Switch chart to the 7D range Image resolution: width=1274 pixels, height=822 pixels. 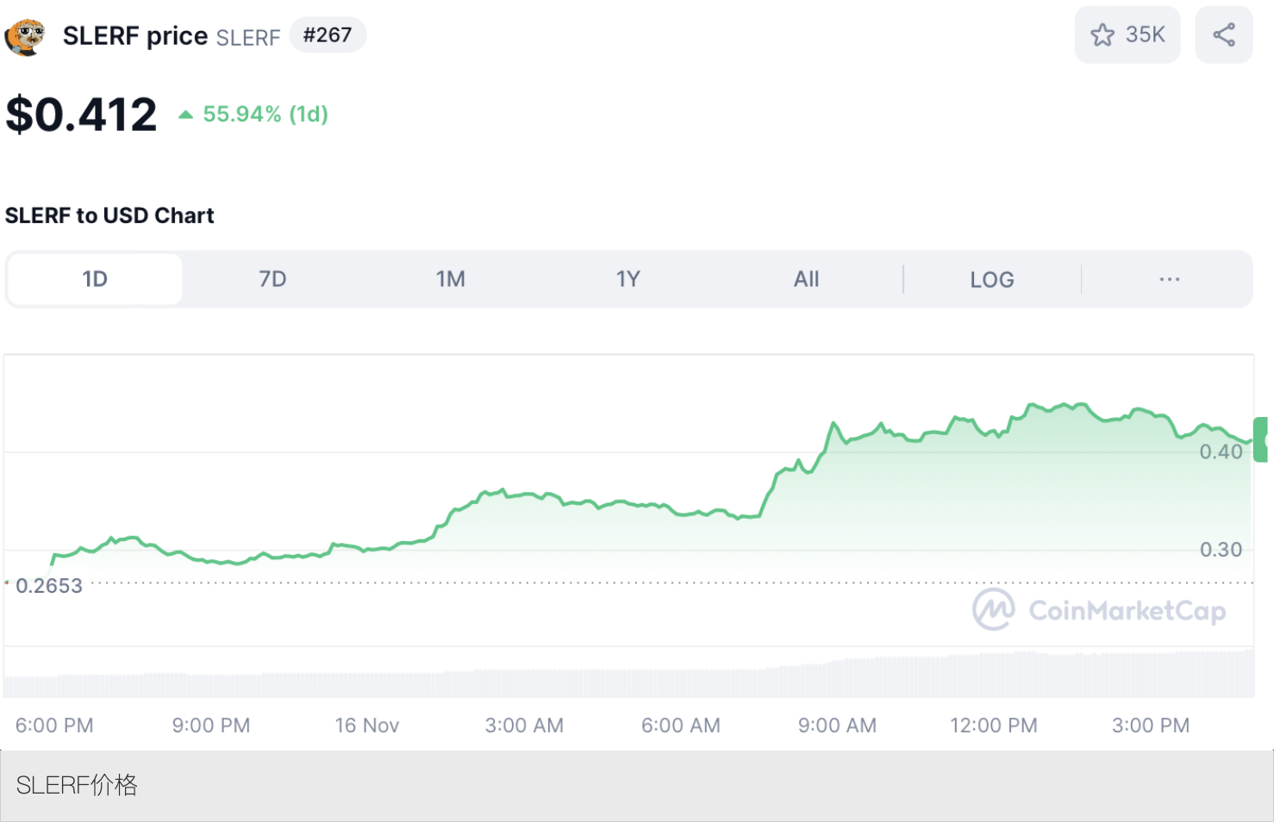(272, 279)
